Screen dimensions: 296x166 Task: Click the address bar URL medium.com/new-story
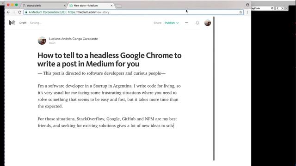pyautogui.click(x=88, y=12)
